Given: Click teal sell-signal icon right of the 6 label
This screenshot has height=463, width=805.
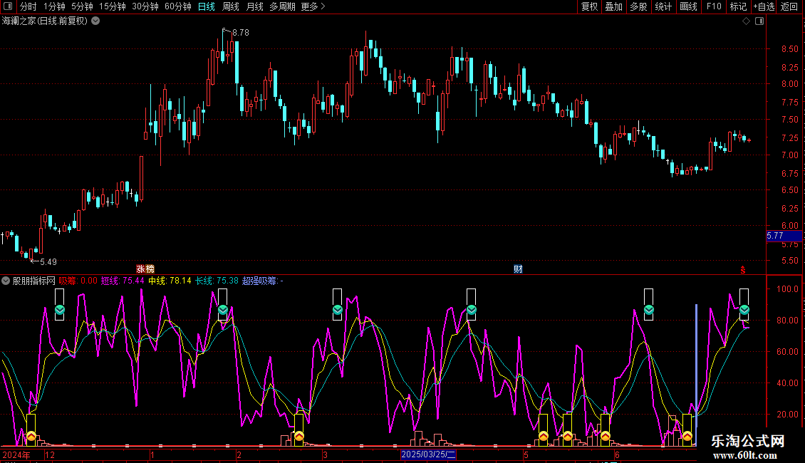Looking at the screenshot, I should [x=649, y=310].
